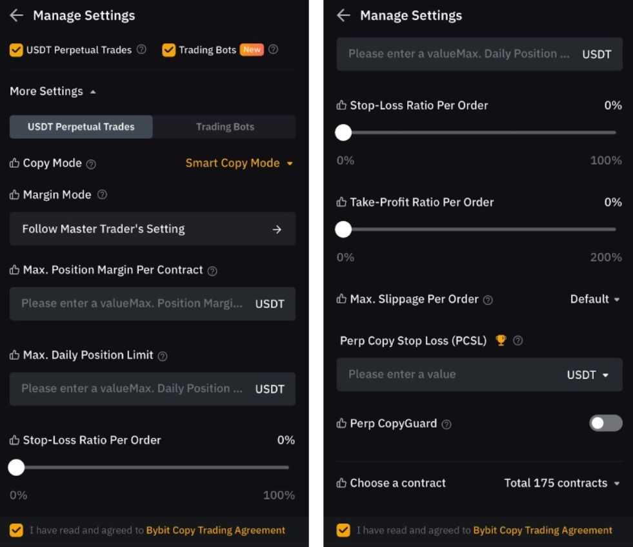Switch to the Trading Bots tab
Viewport: 633px width, 547px height.
pos(225,127)
